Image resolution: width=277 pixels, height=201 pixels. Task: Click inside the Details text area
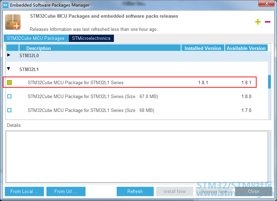137,157
